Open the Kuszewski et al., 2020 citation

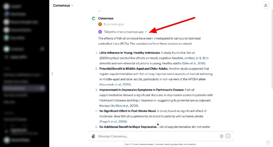click(115, 84)
